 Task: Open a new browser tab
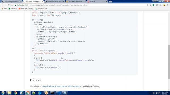(110, 2)
